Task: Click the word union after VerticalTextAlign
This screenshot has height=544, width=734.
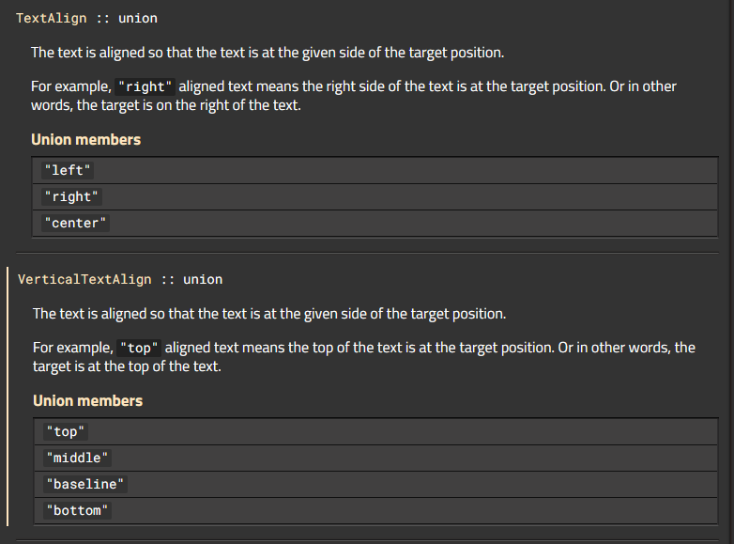Action: click(203, 279)
